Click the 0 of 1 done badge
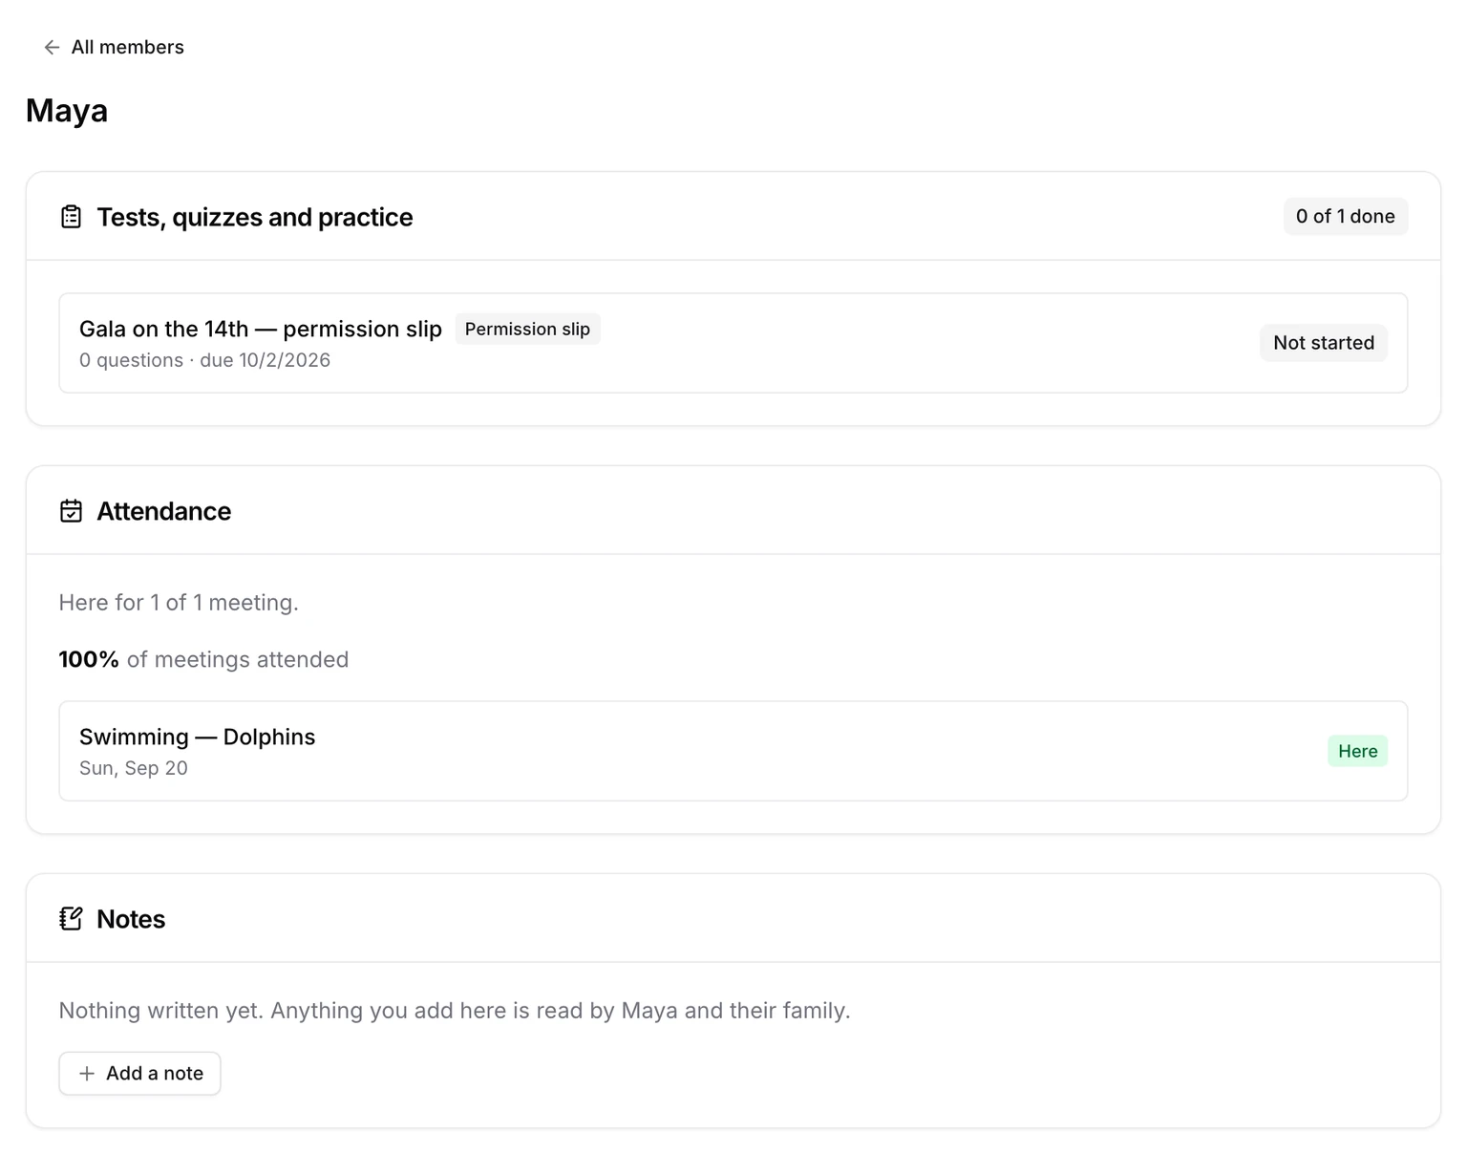The image size is (1467, 1154). coord(1345,217)
